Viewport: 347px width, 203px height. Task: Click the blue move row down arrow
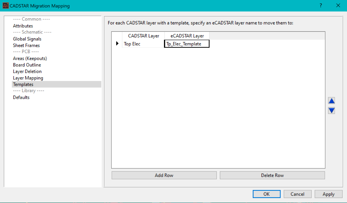(x=331, y=110)
